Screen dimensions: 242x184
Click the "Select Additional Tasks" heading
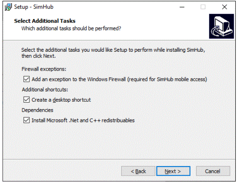[x=45, y=21]
